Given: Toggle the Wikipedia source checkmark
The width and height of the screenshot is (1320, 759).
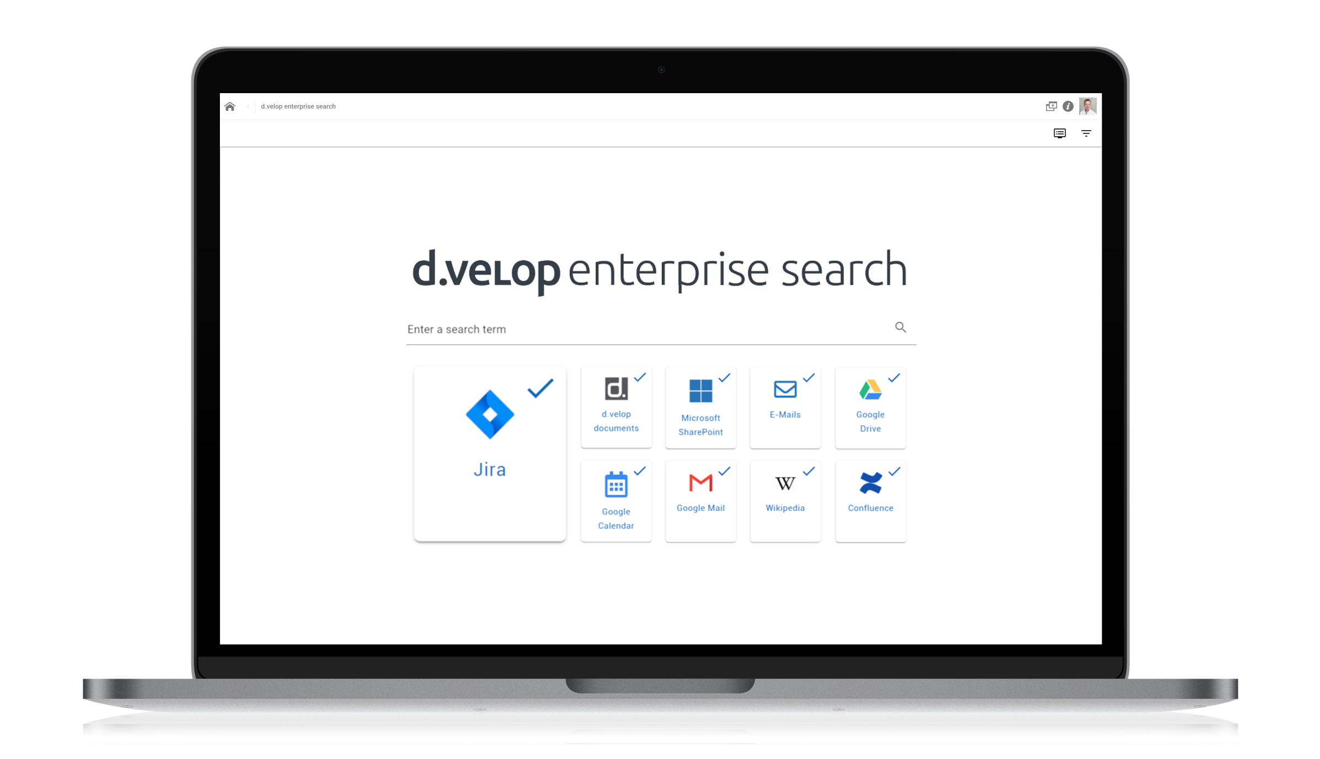Looking at the screenshot, I should [x=811, y=471].
